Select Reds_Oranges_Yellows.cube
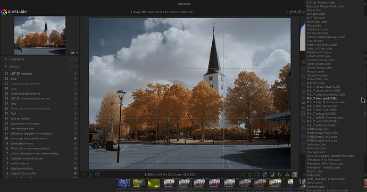 326,179
